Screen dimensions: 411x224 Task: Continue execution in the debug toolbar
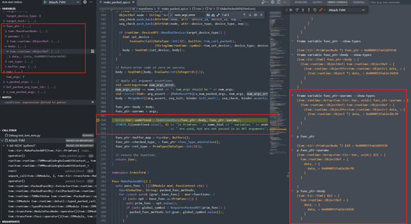[x=291, y=10]
